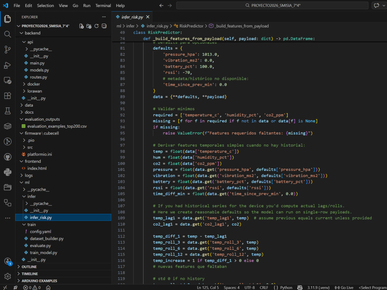This screenshot has width=387, height=290.
Task: Close the infer_risk.py tab
Action: (x=147, y=17)
